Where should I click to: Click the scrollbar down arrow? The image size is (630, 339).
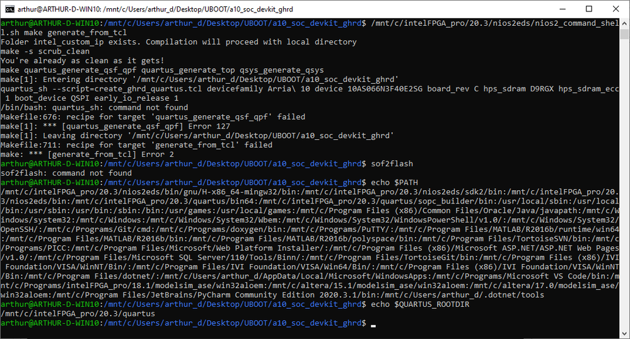point(624,333)
